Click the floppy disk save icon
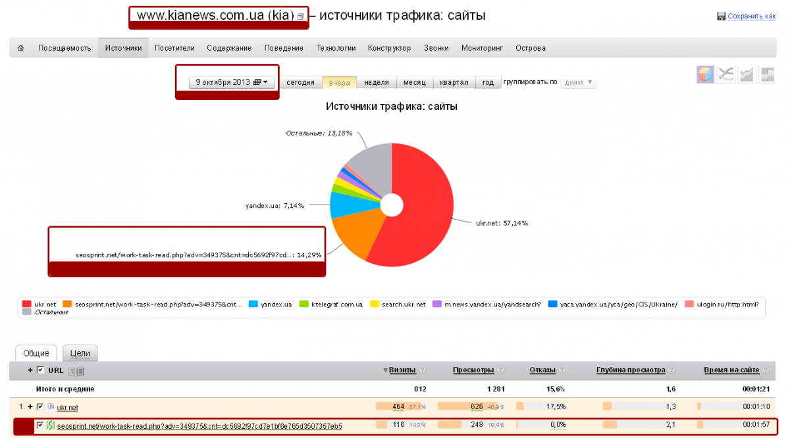 click(721, 16)
